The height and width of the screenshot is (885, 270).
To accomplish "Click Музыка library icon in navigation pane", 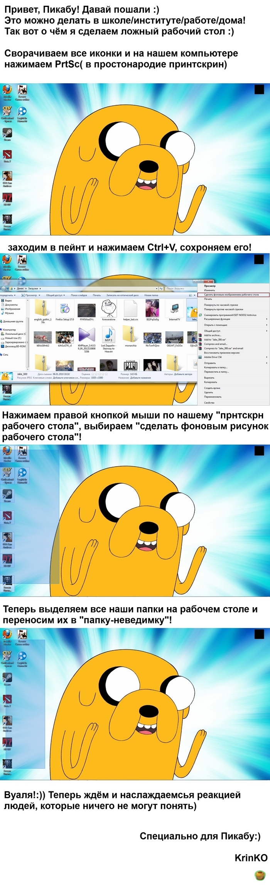I will tap(2, 313).
